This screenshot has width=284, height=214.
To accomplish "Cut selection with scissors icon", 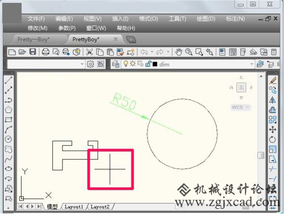I will click(90, 52).
